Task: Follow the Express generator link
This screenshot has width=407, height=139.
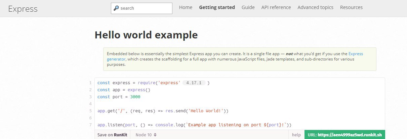Action: click(x=356, y=53)
